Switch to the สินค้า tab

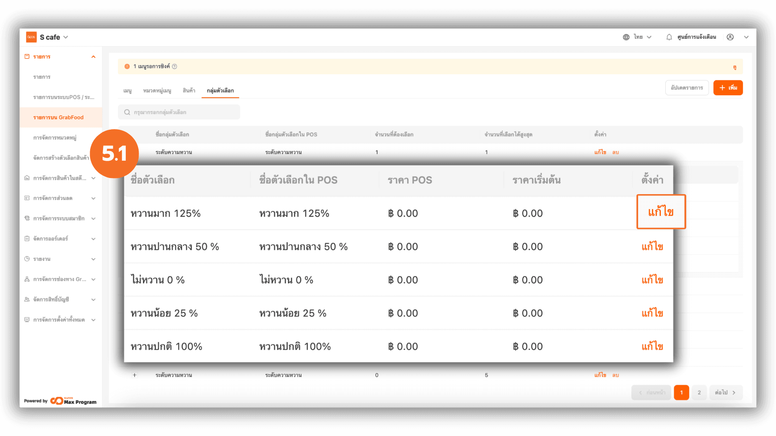189,90
